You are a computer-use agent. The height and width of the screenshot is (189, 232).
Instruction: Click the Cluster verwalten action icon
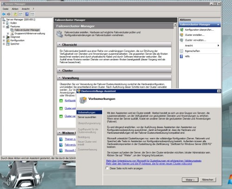click(x=181, y=40)
